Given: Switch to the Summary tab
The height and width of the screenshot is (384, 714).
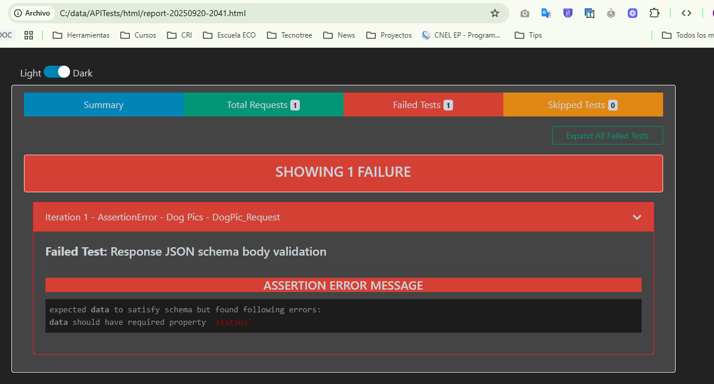Looking at the screenshot, I should click(x=104, y=105).
